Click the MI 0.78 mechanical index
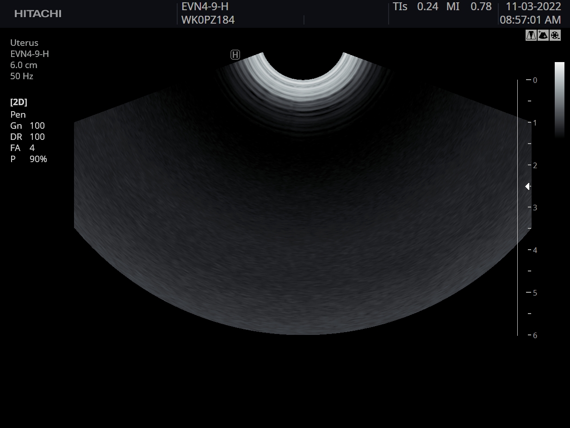This screenshot has height=428, width=570. [468, 6]
